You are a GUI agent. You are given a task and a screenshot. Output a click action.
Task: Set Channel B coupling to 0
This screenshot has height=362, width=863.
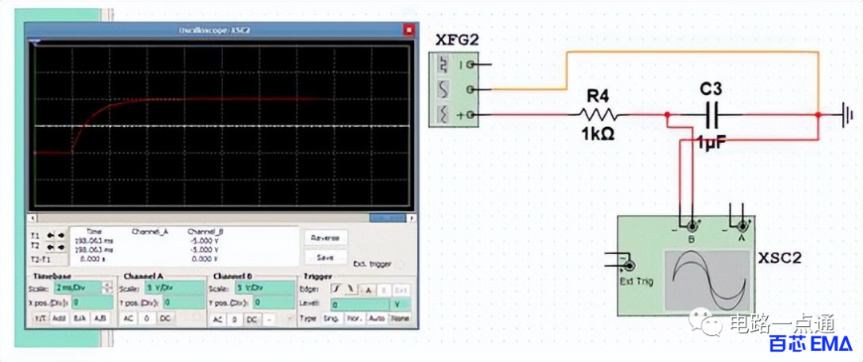[x=234, y=320]
